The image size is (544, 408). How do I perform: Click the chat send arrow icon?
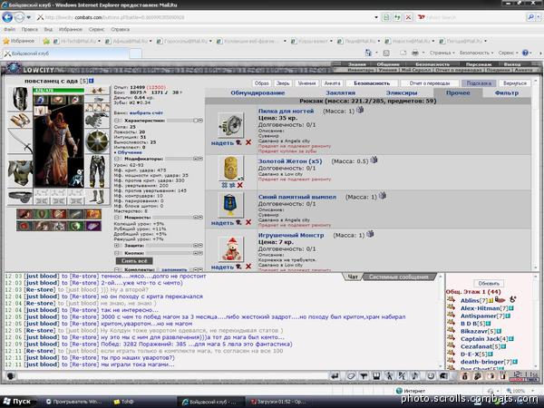335,376
